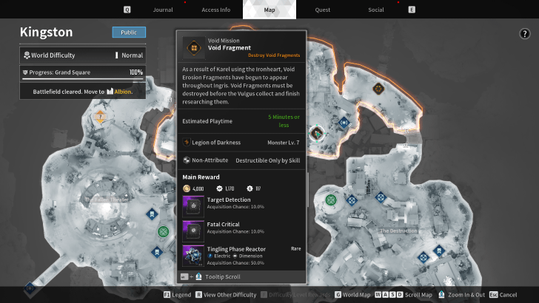Click the Kingston region title

tap(46, 33)
